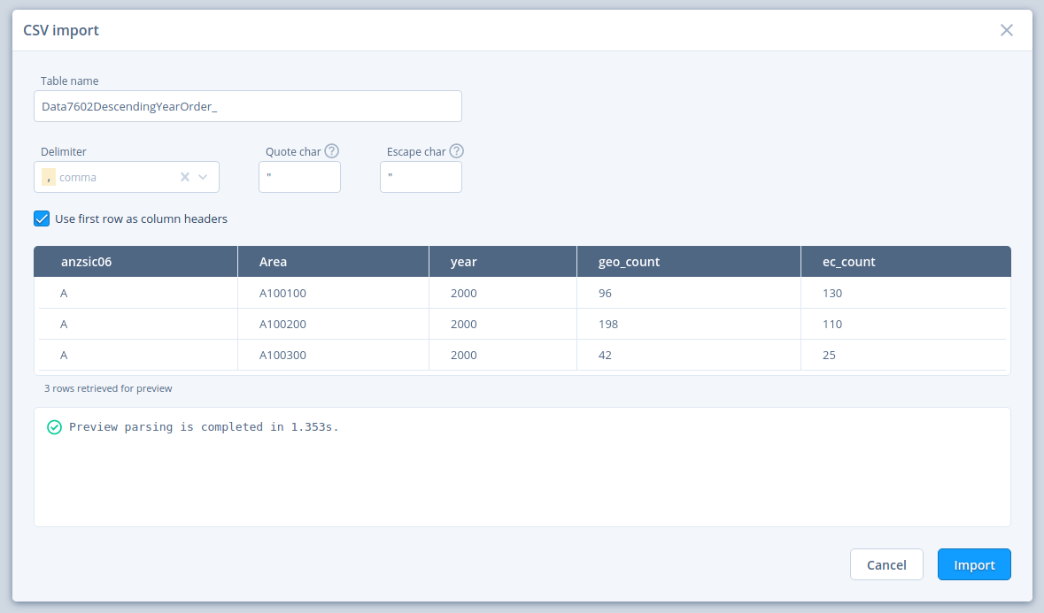Click inside the Escape char field
Screen dimensions: 1044x613
click(421, 176)
